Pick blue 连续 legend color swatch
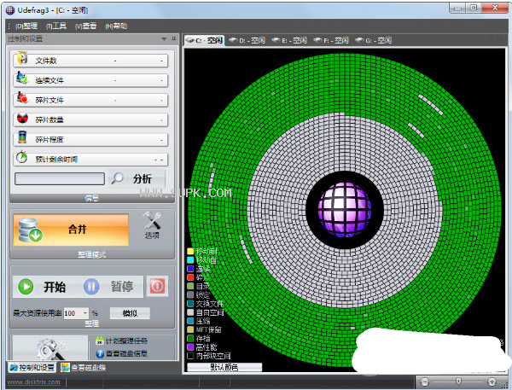This screenshot has height=390, width=512. (190, 269)
